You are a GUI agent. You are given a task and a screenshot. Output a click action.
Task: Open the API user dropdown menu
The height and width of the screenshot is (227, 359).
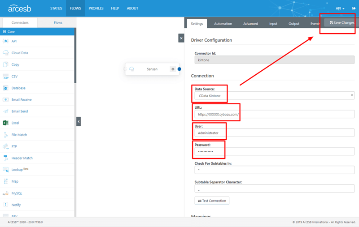click(x=340, y=8)
